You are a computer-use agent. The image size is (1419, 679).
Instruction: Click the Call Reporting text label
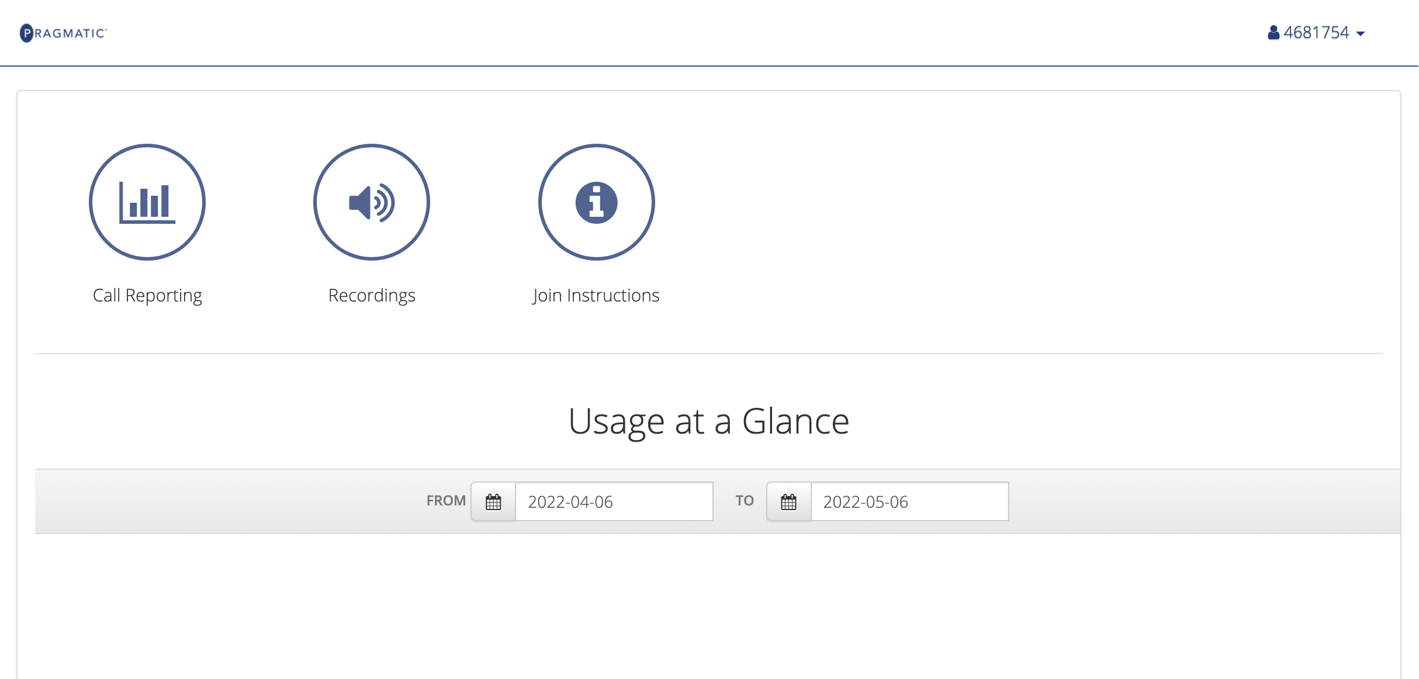coord(147,296)
